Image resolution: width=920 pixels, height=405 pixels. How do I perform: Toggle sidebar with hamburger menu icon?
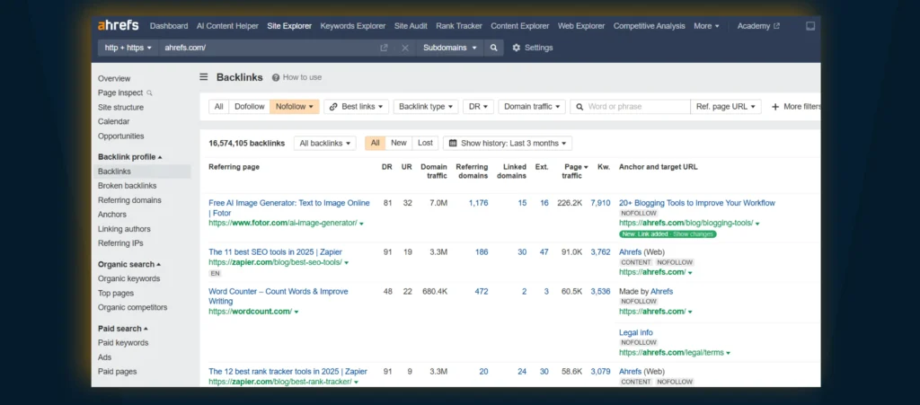pyautogui.click(x=204, y=77)
